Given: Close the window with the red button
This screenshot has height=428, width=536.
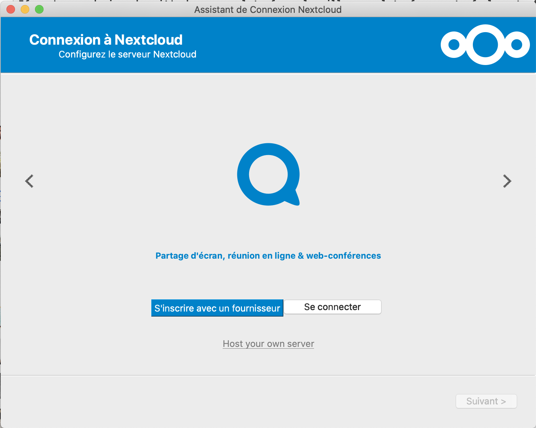Looking at the screenshot, I should (11, 9).
